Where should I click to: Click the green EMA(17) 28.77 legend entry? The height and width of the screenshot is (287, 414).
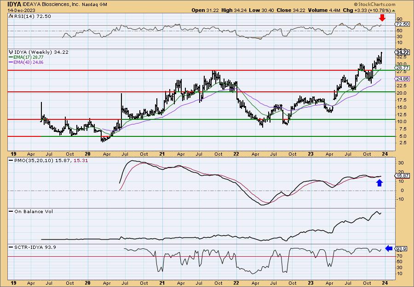click(26, 57)
